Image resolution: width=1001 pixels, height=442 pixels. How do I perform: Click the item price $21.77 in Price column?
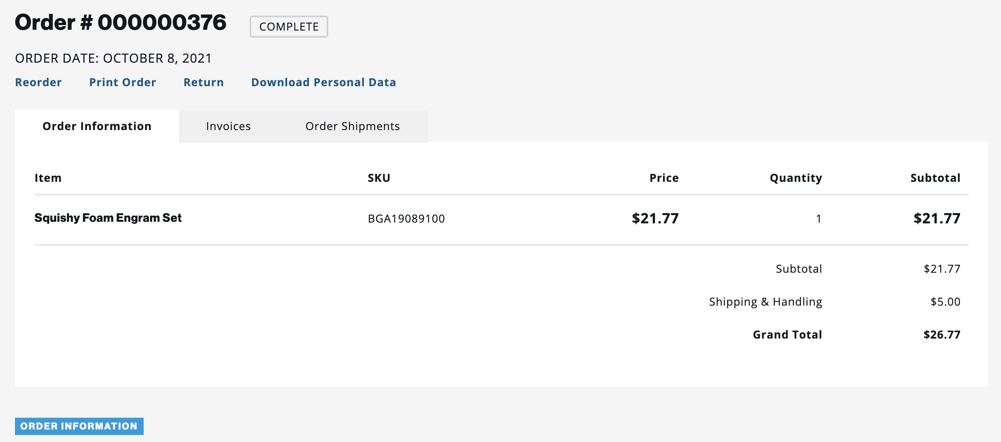[655, 218]
